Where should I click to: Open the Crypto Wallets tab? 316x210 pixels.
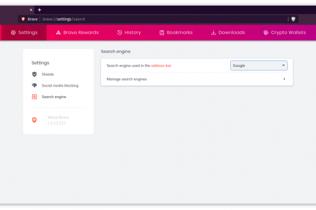click(284, 33)
